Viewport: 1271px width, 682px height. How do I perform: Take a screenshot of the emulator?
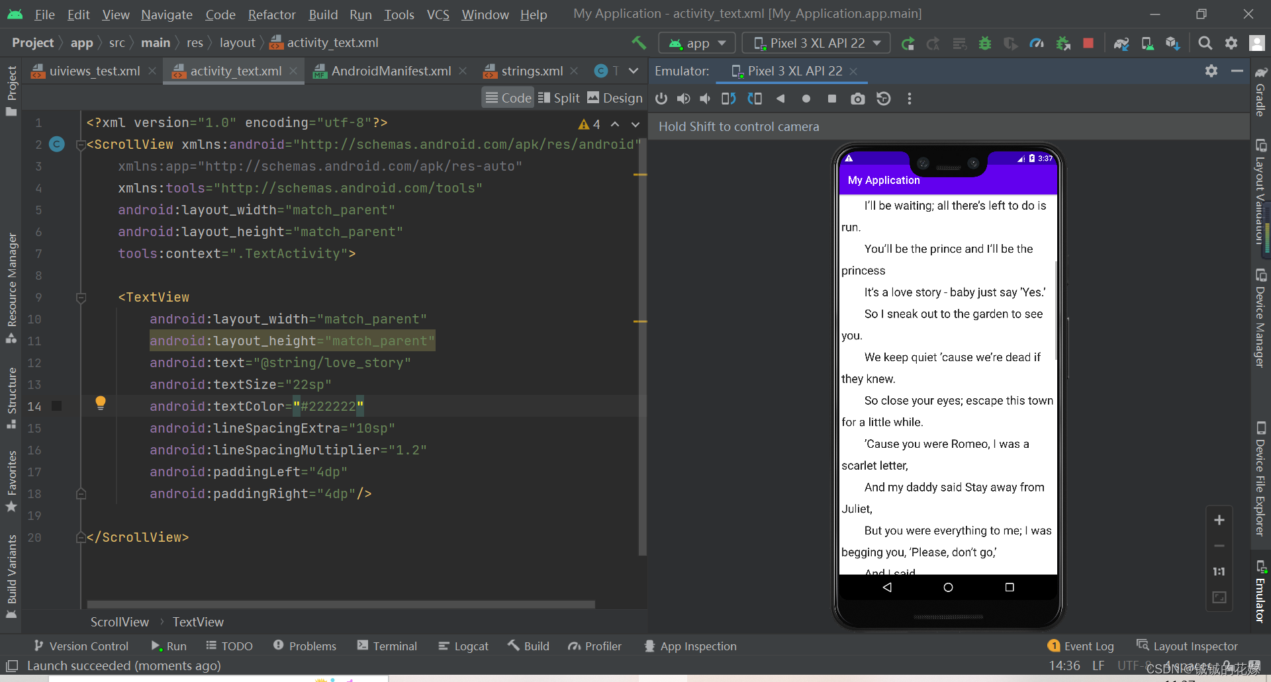(x=858, y=98)
